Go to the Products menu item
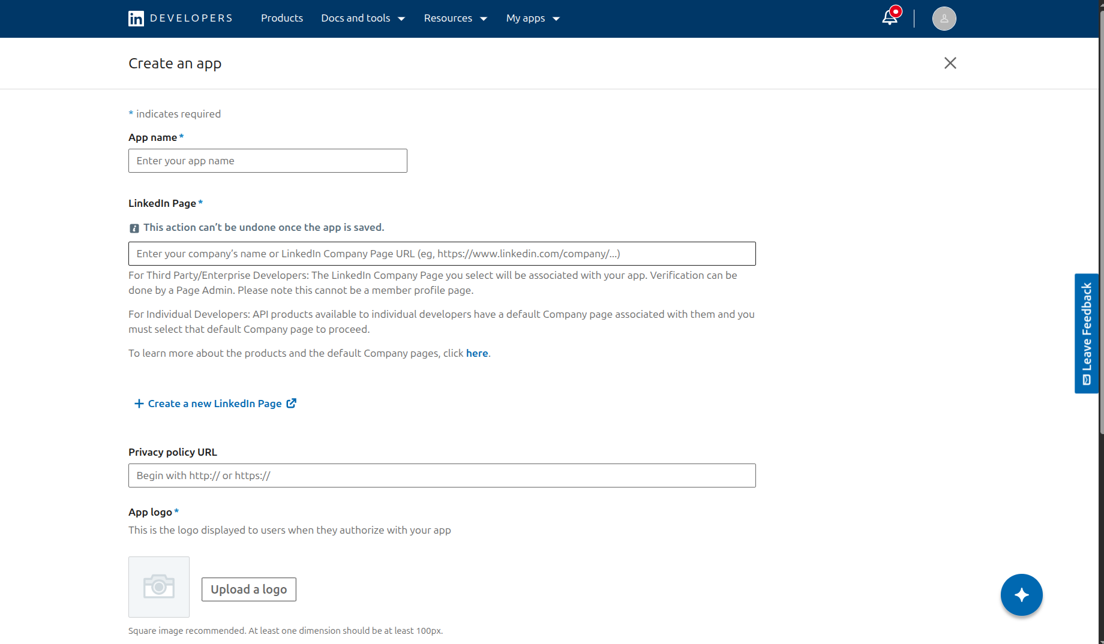The width and height of the screenshot is (1104, 644). (x=282, y=18)
